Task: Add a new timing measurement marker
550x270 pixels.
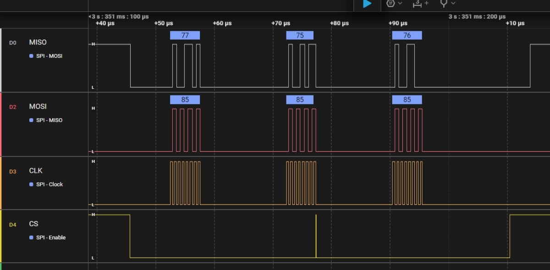Action: click(420, 3)
